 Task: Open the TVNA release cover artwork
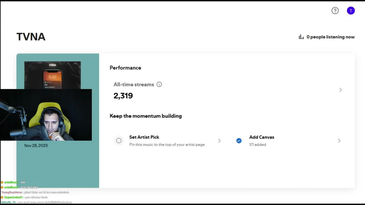(52, 75)
